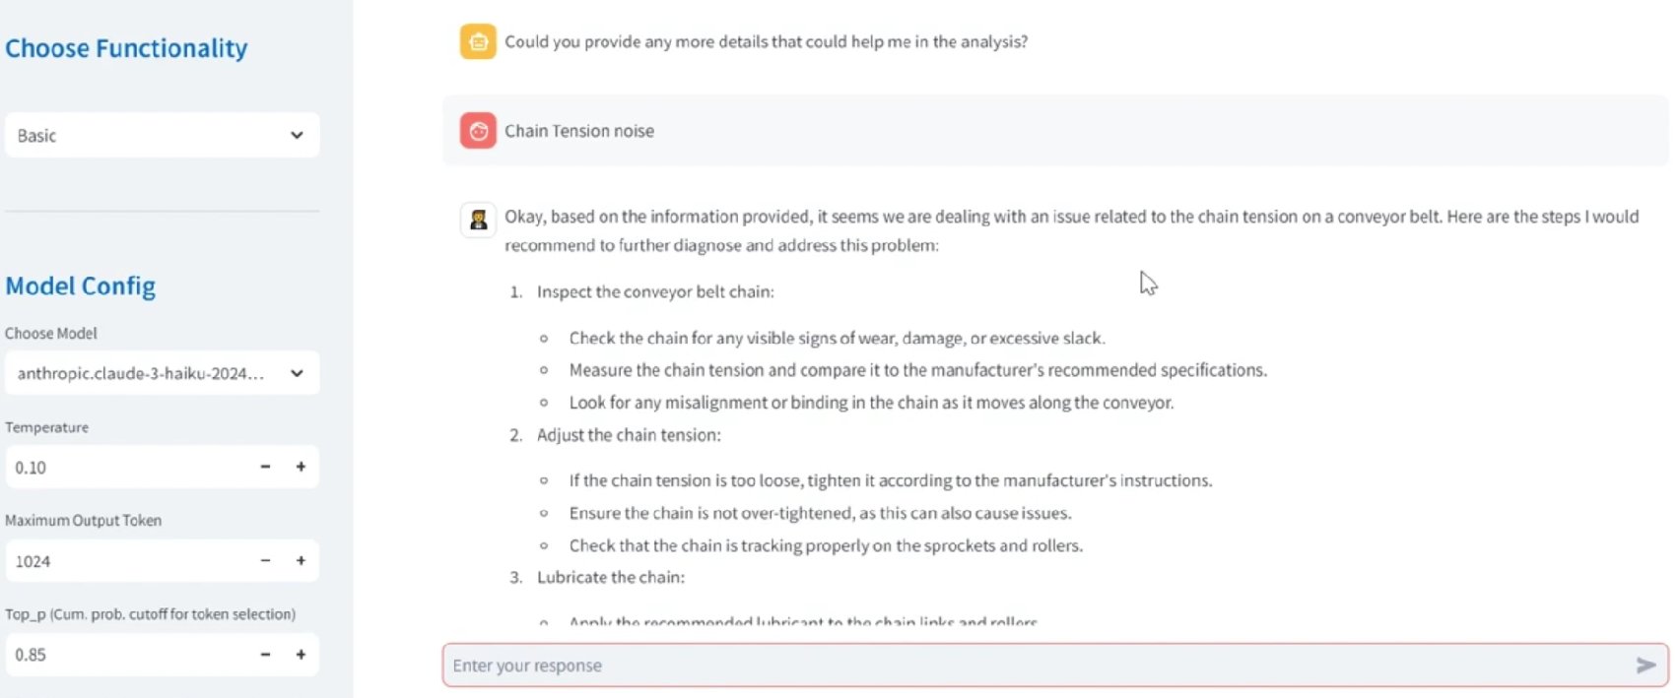Click the Choose Functionality heading
The height and width of the screenshot is (698, 1680).
[126, 48]
